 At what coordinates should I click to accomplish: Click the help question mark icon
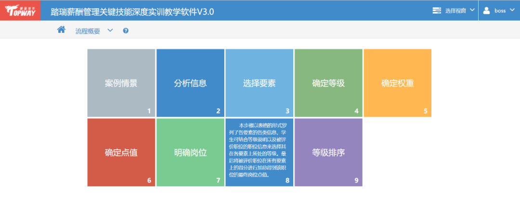click(126, 31)
